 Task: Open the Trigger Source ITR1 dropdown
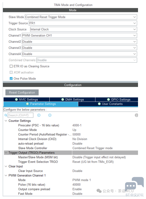[x=83, y=23]
